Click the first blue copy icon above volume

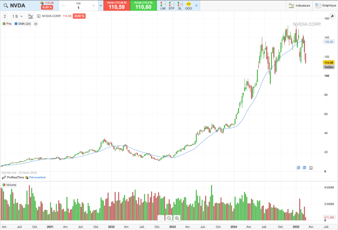298,168
